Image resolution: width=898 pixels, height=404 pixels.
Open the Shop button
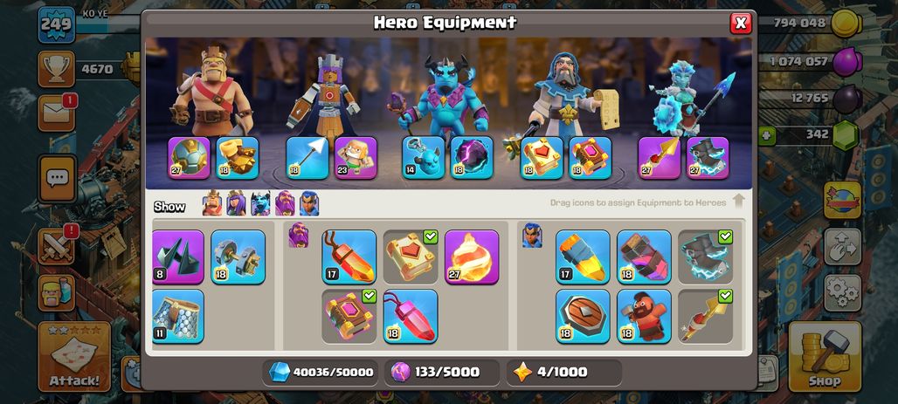click(x=825, y=357)
